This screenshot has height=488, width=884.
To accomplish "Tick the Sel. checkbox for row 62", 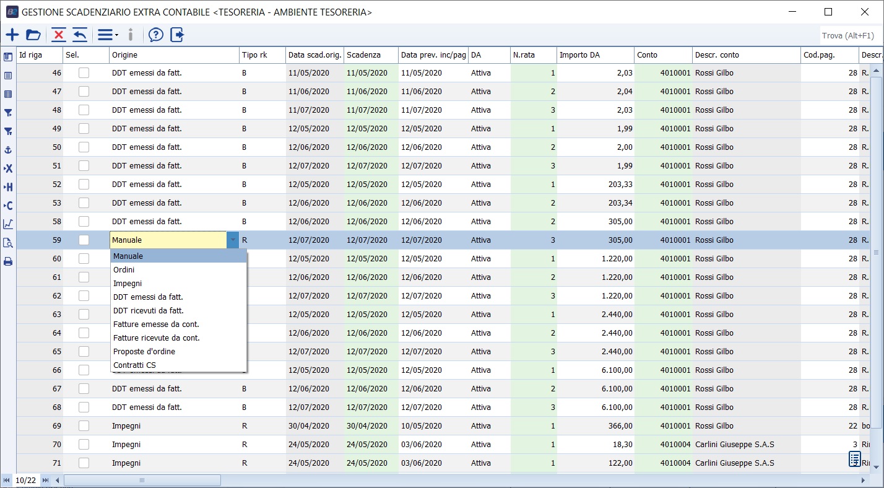I will 84,296.
